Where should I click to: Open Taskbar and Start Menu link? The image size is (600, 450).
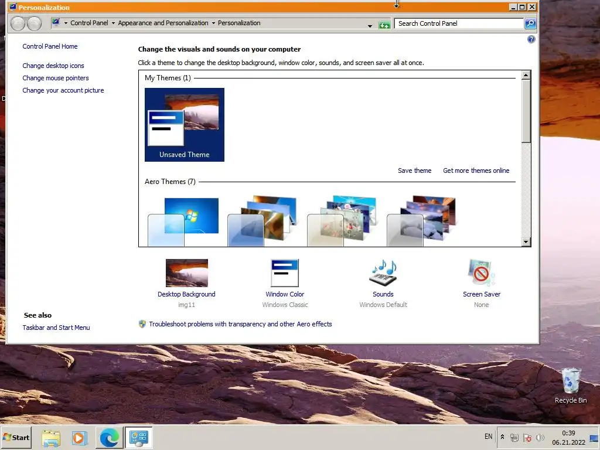56,328
